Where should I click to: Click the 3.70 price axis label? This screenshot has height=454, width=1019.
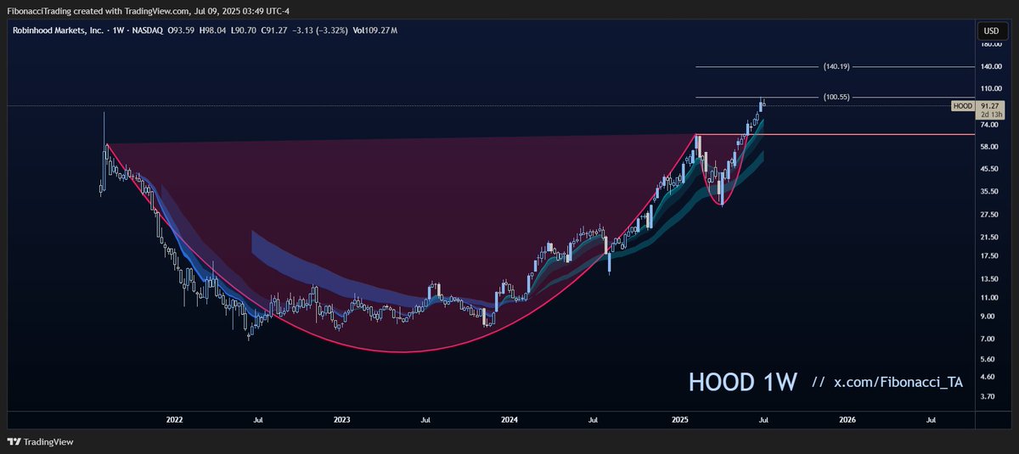coord(988,396)
